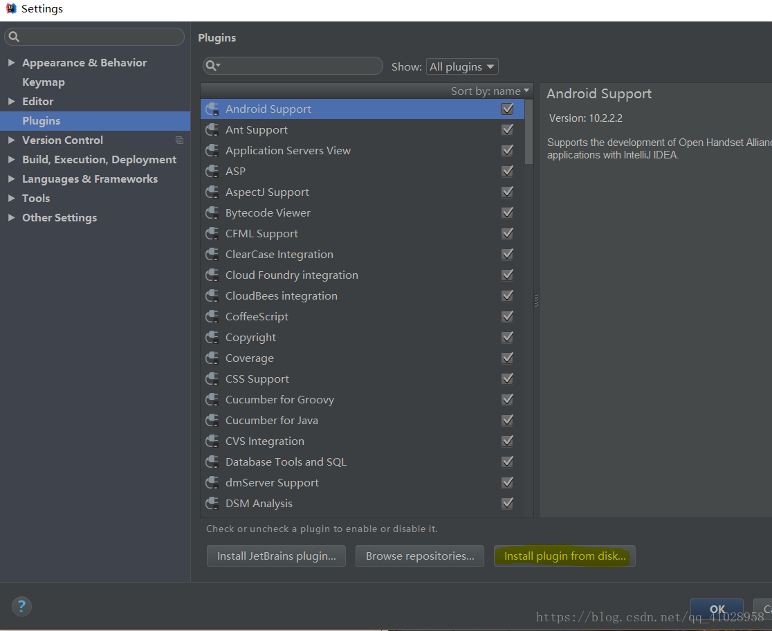Viewport: 772px width, 631px height.
Task: Click the DSM Analysis plugin icon
Action: (212, 504)
